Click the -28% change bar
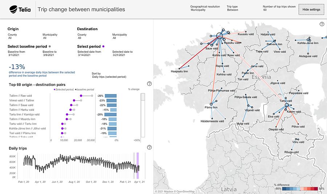The width and height of the screenshot is (327, 194). [110, 114]
